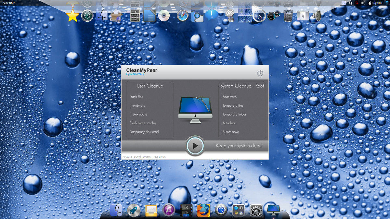Open Firefox from the bottom dock
The height and width of the screenshot is (219, 390).
tap(203, 210)
